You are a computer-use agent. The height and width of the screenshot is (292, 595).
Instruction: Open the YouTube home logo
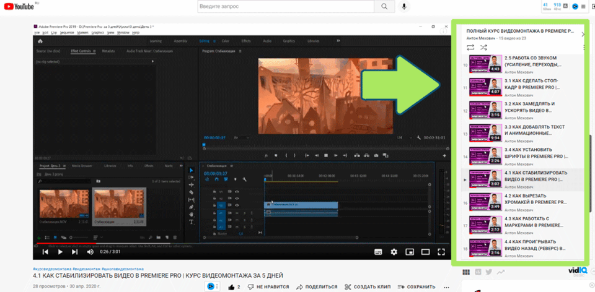(x=20, y=6)
